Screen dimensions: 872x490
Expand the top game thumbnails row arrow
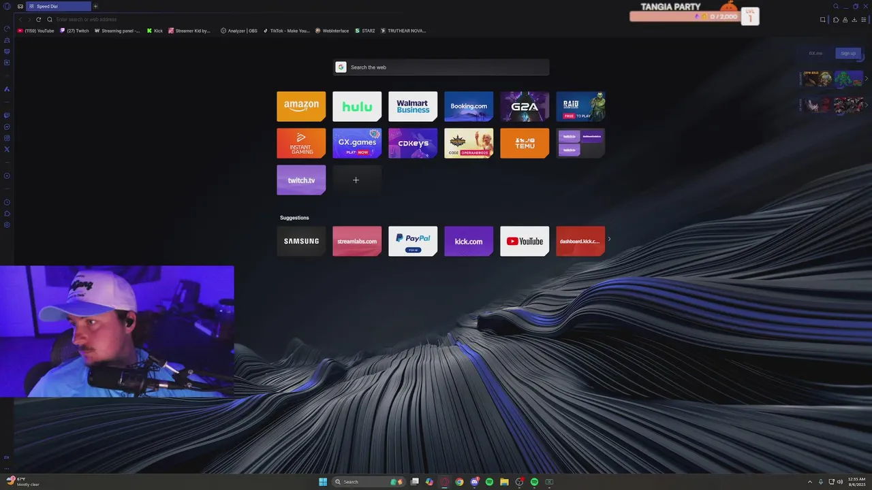[x=867, y=79]
